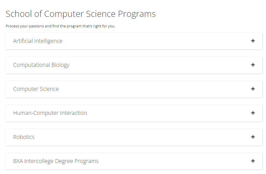Click the plus icon for Human-Computer Interaction

[253, 113]
